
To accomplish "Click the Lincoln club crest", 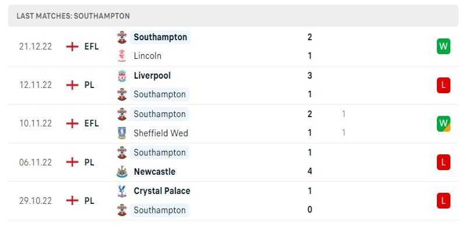I will tap(122, 56).
